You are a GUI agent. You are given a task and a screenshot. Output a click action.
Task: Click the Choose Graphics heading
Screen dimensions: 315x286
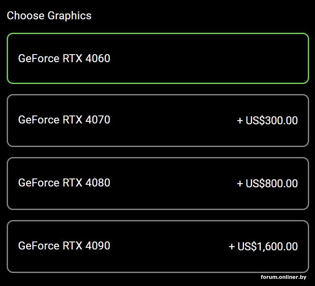[x=49, y=16]
